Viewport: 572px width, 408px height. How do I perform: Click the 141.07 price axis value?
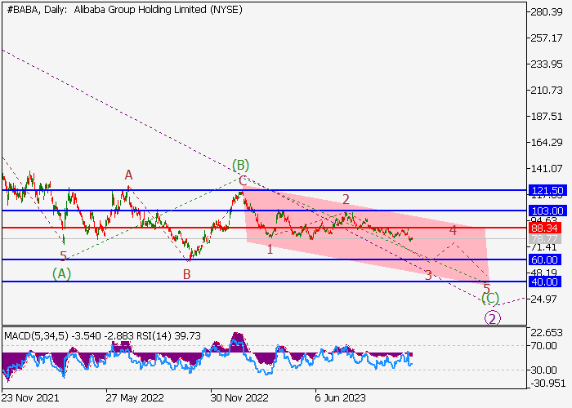point(546,169)
